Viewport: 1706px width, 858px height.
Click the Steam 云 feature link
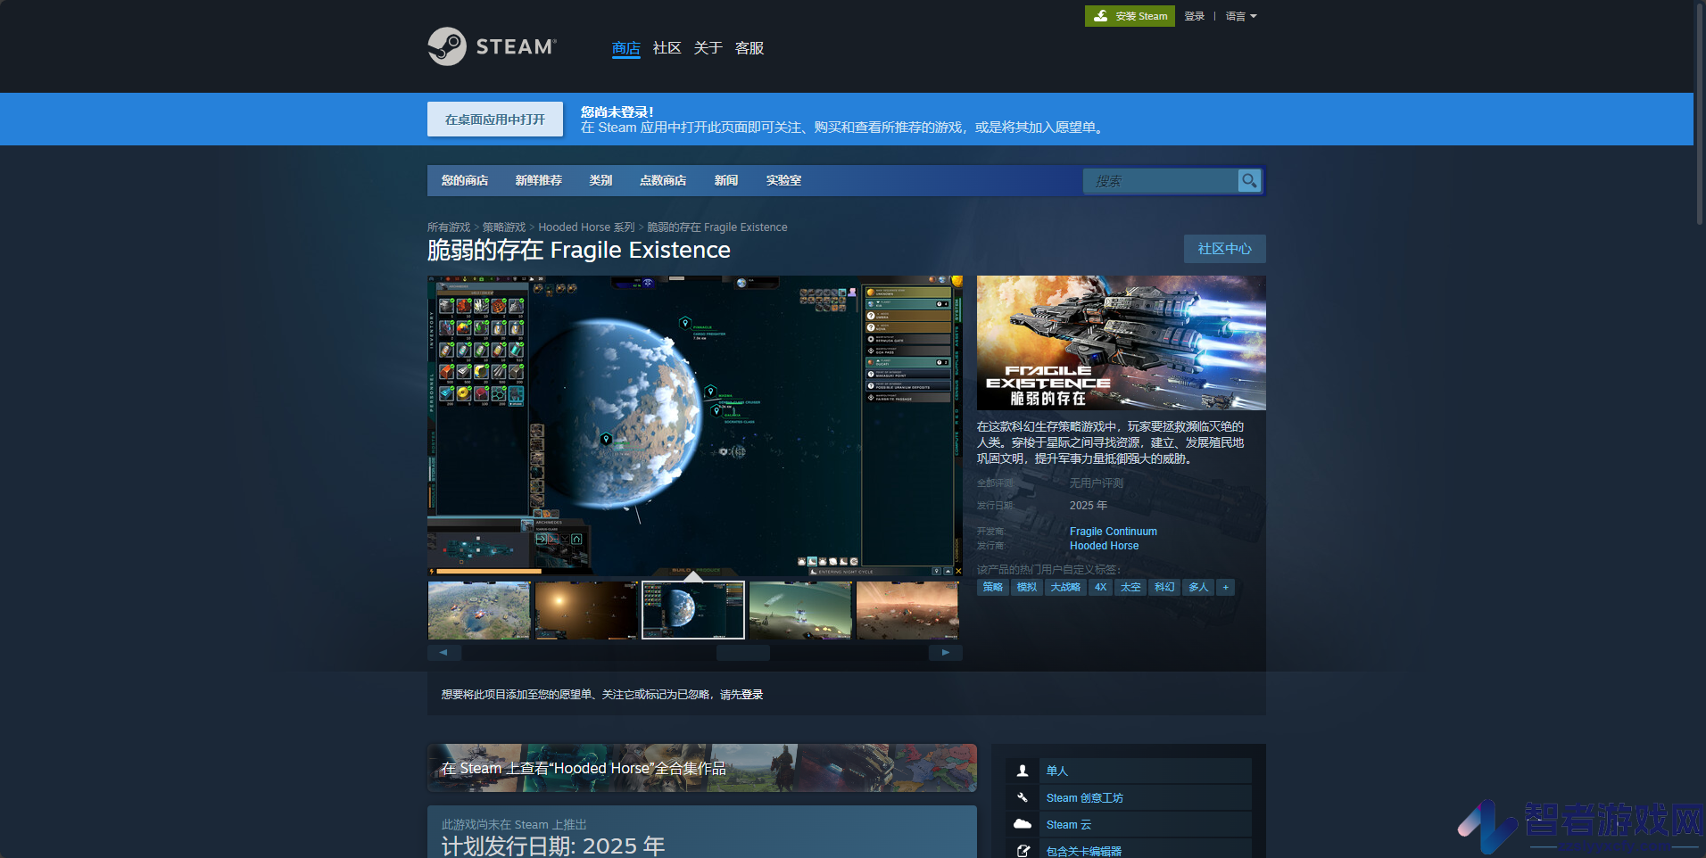pyautogui.click(x=1069, y=824)
